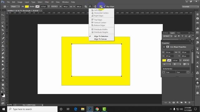This screenshot has width=200, height=112.
Task: Change screen mode icon in toolbox
Action: (x=3, y=103)
